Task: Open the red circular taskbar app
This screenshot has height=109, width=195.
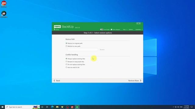Action: coord(67,107)
